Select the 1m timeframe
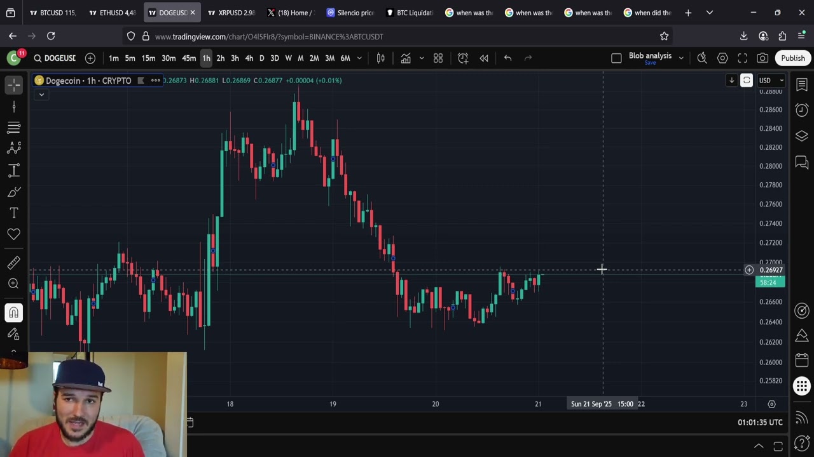Viewport: 814px width, 457px height. point(113,58)
